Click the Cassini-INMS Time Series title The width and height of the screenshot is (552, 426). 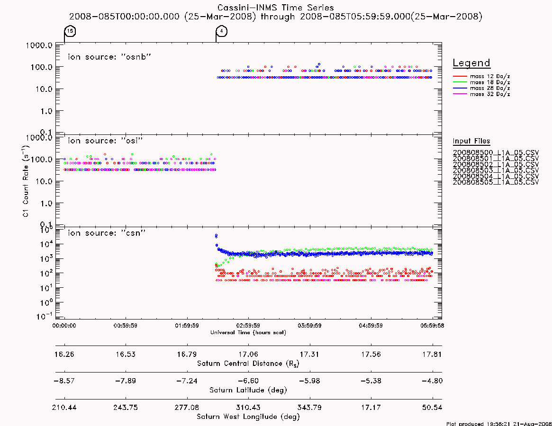coord(276,8)
